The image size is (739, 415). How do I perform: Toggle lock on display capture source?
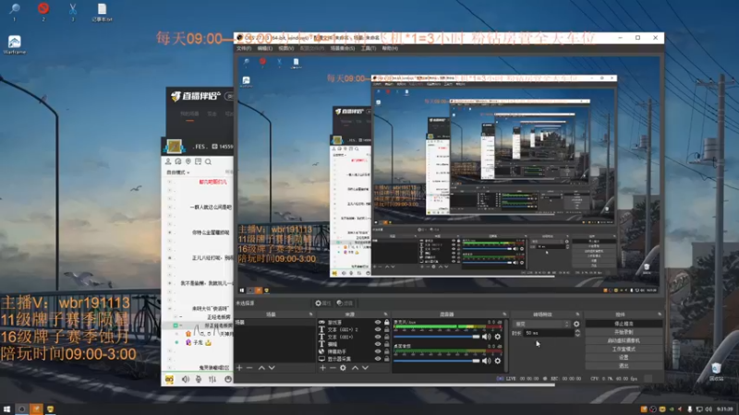click(387, 359)
